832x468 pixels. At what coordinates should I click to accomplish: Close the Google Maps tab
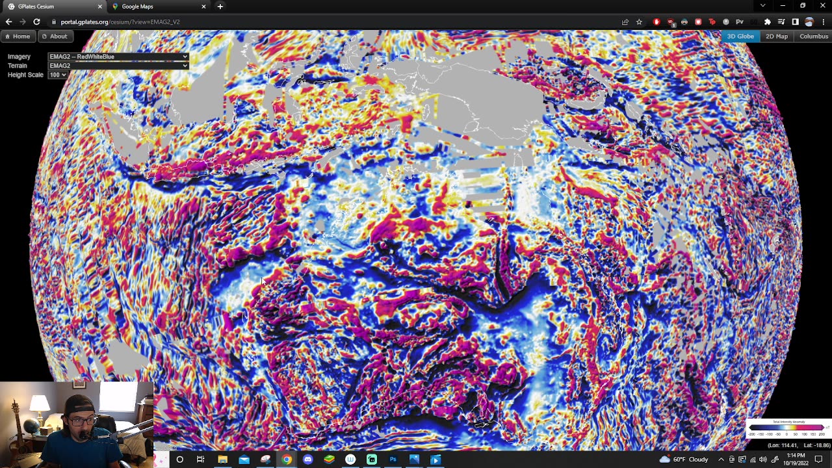pos(203,6)
